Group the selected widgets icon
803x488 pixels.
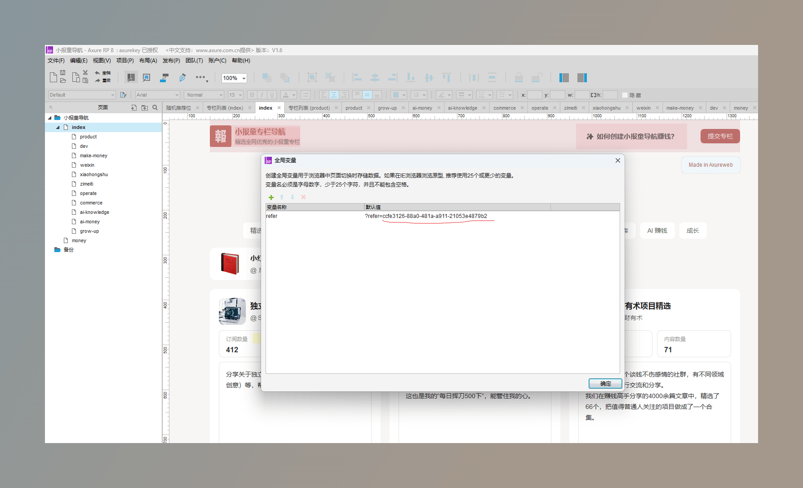(312, 77)
